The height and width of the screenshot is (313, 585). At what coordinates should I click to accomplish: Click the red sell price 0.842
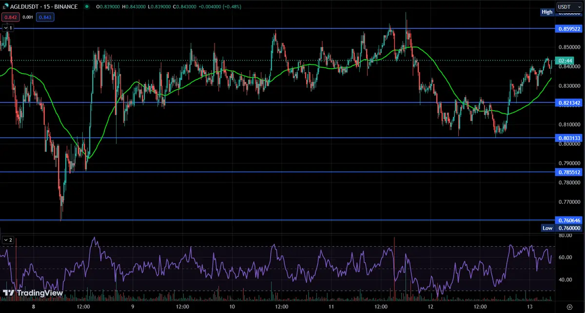coord(10,17)
